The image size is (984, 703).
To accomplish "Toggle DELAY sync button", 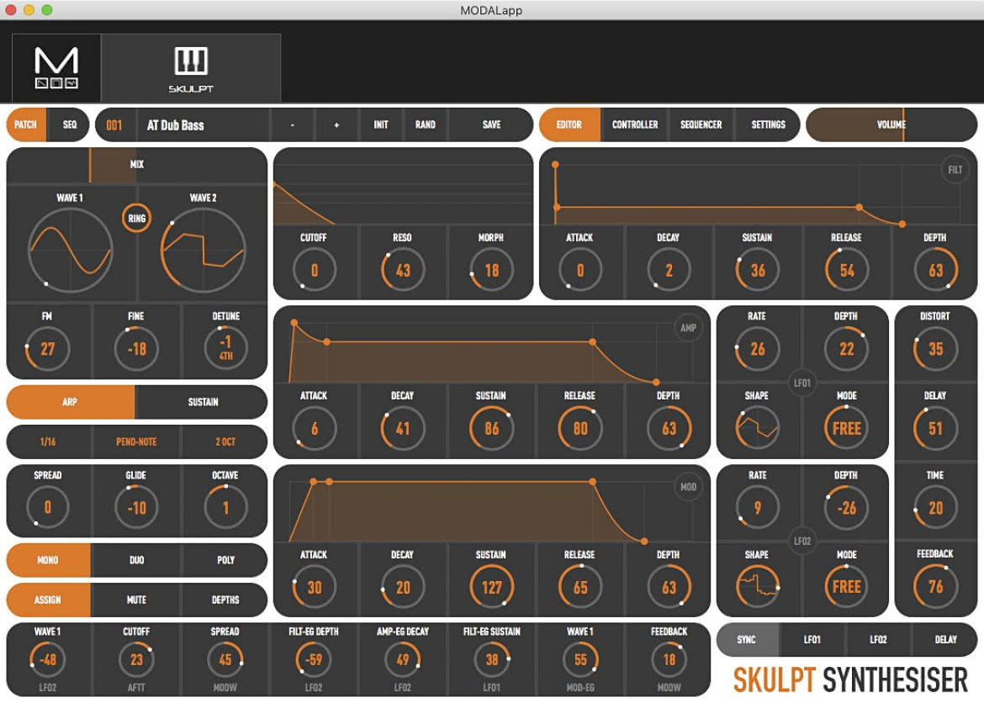I will tap(945, 640).
